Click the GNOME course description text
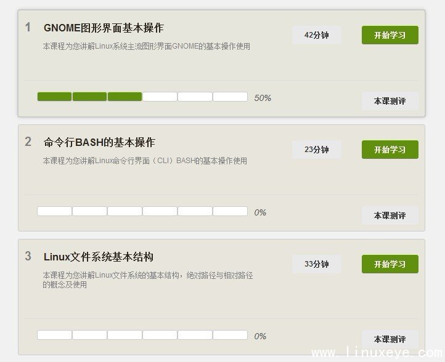This screenshot has width=445, height=362. [147, 46]
